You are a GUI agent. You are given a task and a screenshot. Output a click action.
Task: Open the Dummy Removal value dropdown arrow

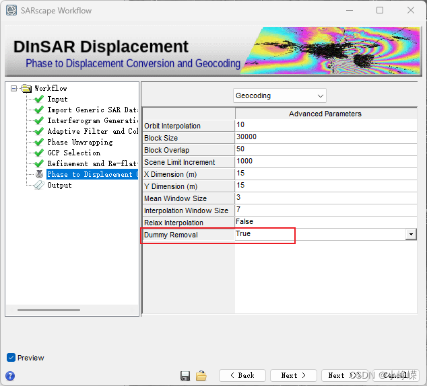point(411,234)
